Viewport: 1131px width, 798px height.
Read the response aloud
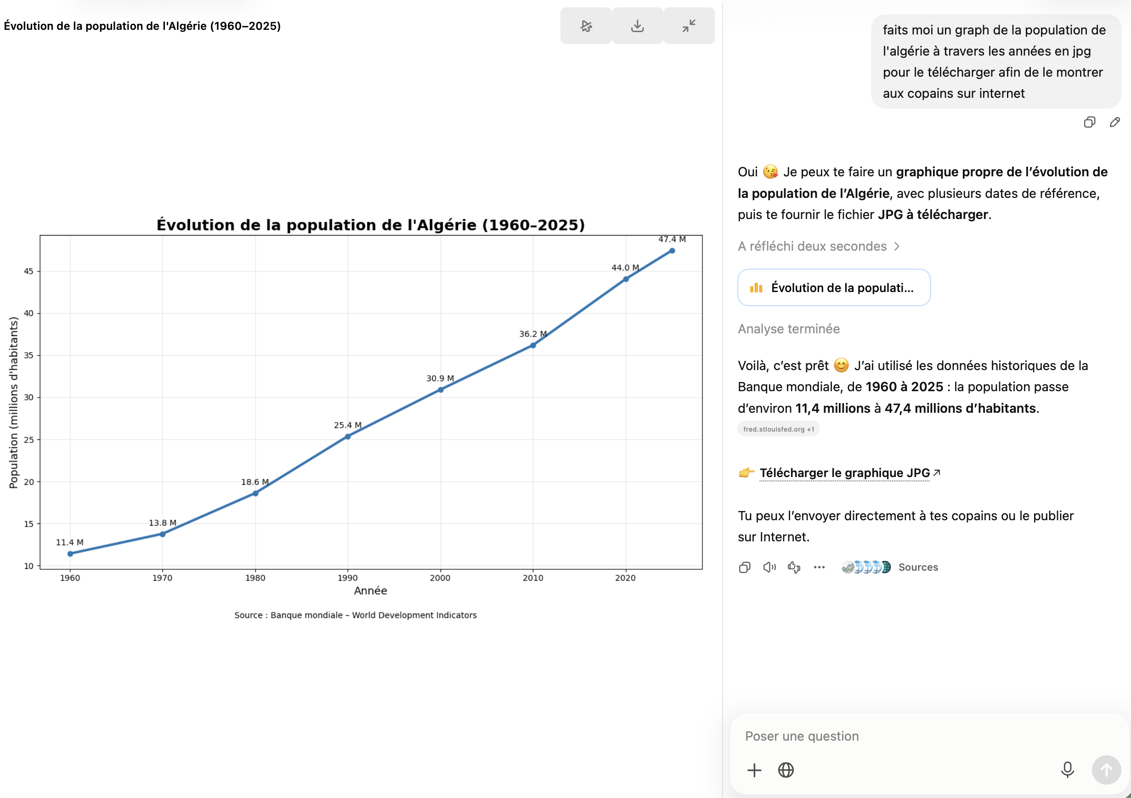pos(769,567)
